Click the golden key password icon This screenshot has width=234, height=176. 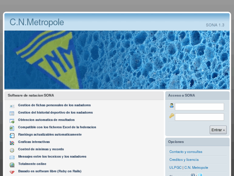tap(172, 116)
